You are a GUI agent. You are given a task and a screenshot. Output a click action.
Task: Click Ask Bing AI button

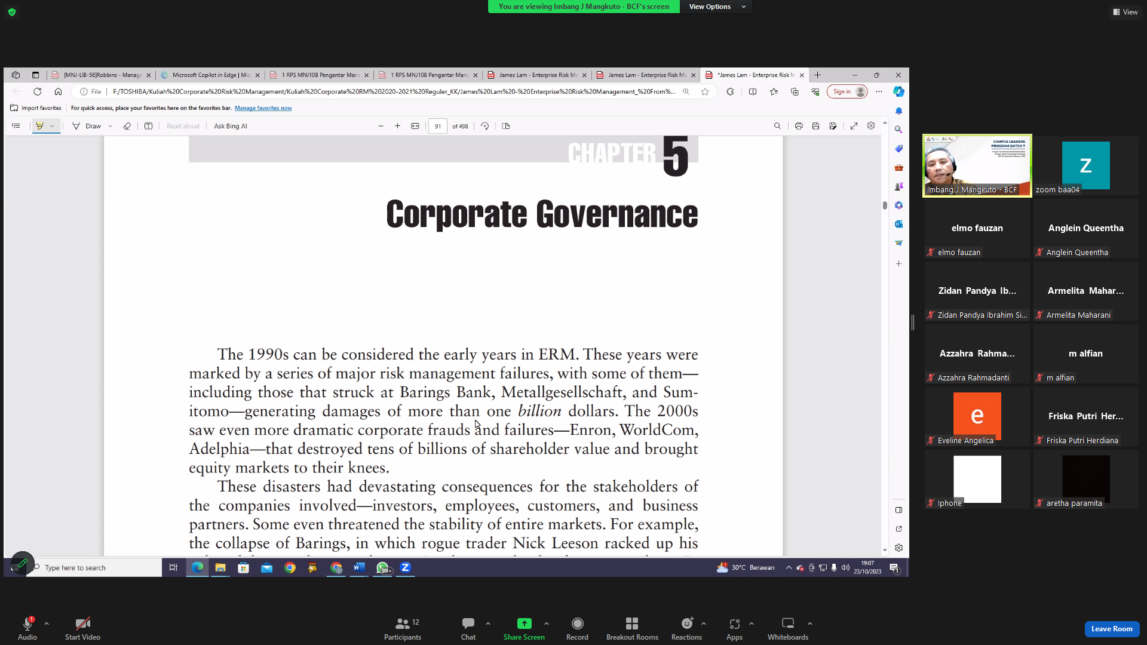point(230,126)
